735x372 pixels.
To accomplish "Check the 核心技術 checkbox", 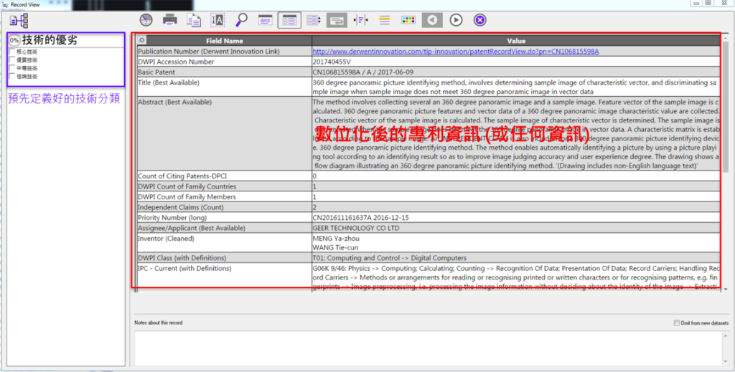I will pos(11,52).
